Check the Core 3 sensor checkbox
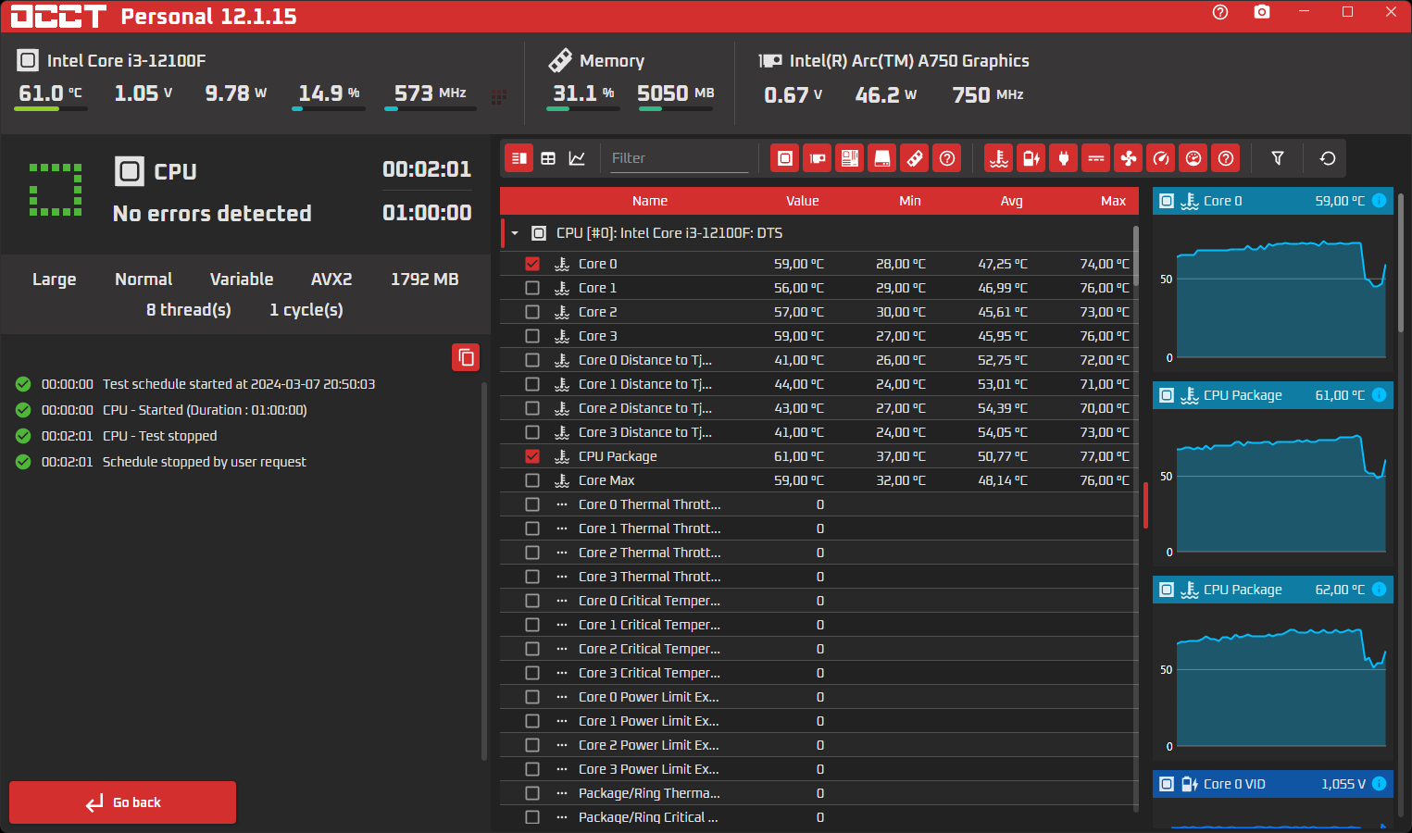Image resolution: width=1412 pixels, height=833 pixels. point(532,336)
